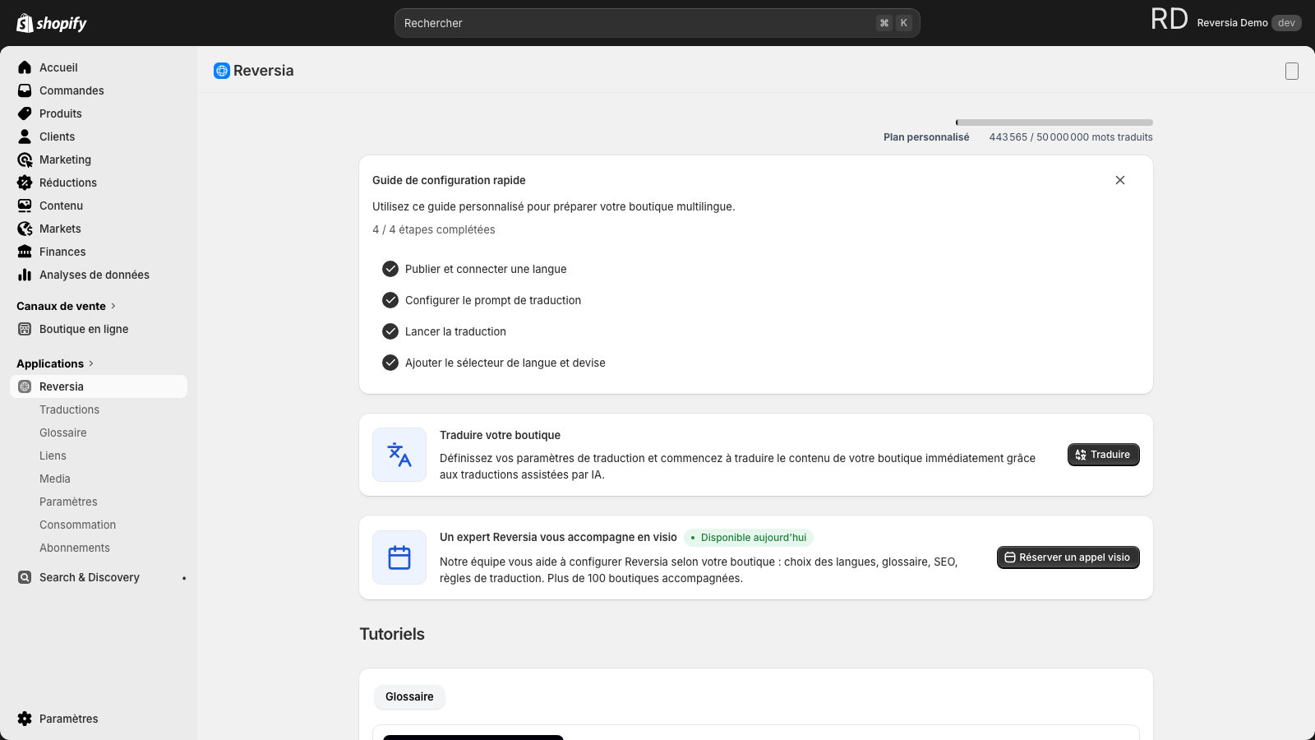This screenshot has width=1315, height=740.
Task: Click the RD account avatar
Action: click(1170, 20)
